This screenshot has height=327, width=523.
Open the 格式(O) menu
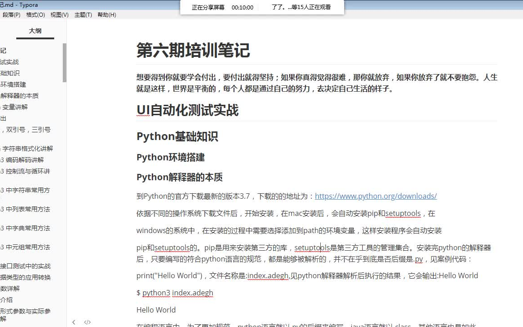point(36,14)
